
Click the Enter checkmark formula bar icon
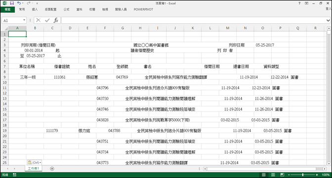click(47, 20)
